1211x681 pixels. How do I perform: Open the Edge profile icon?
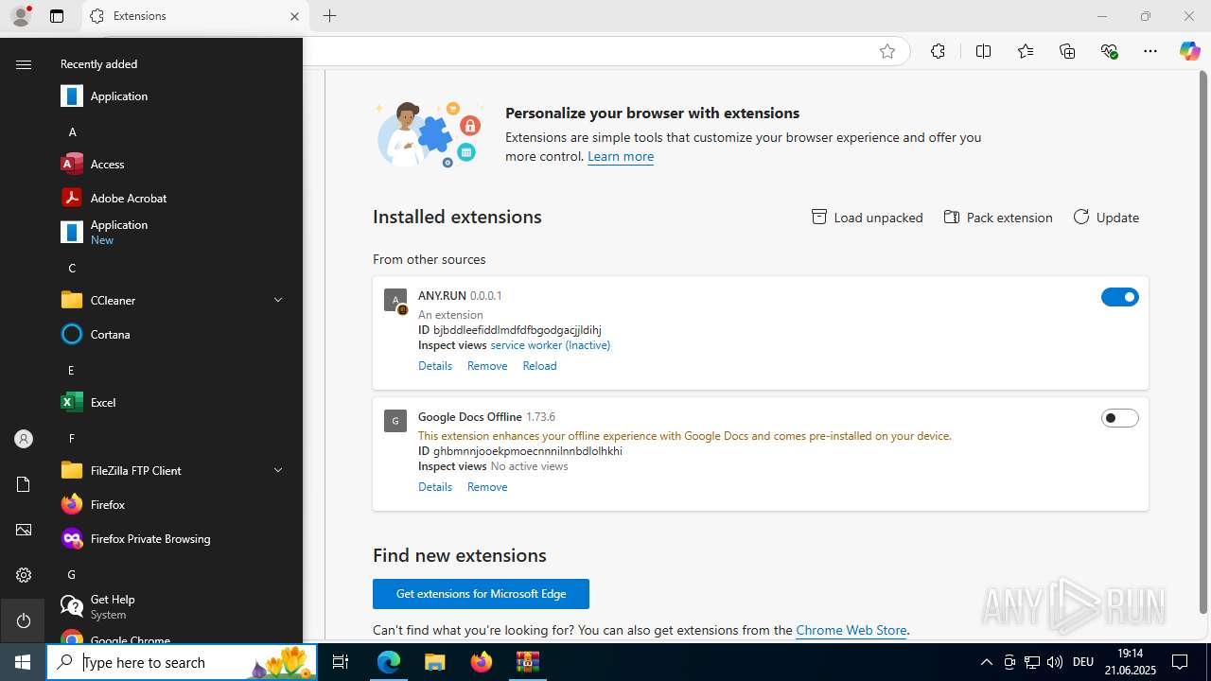click(20, 16)
